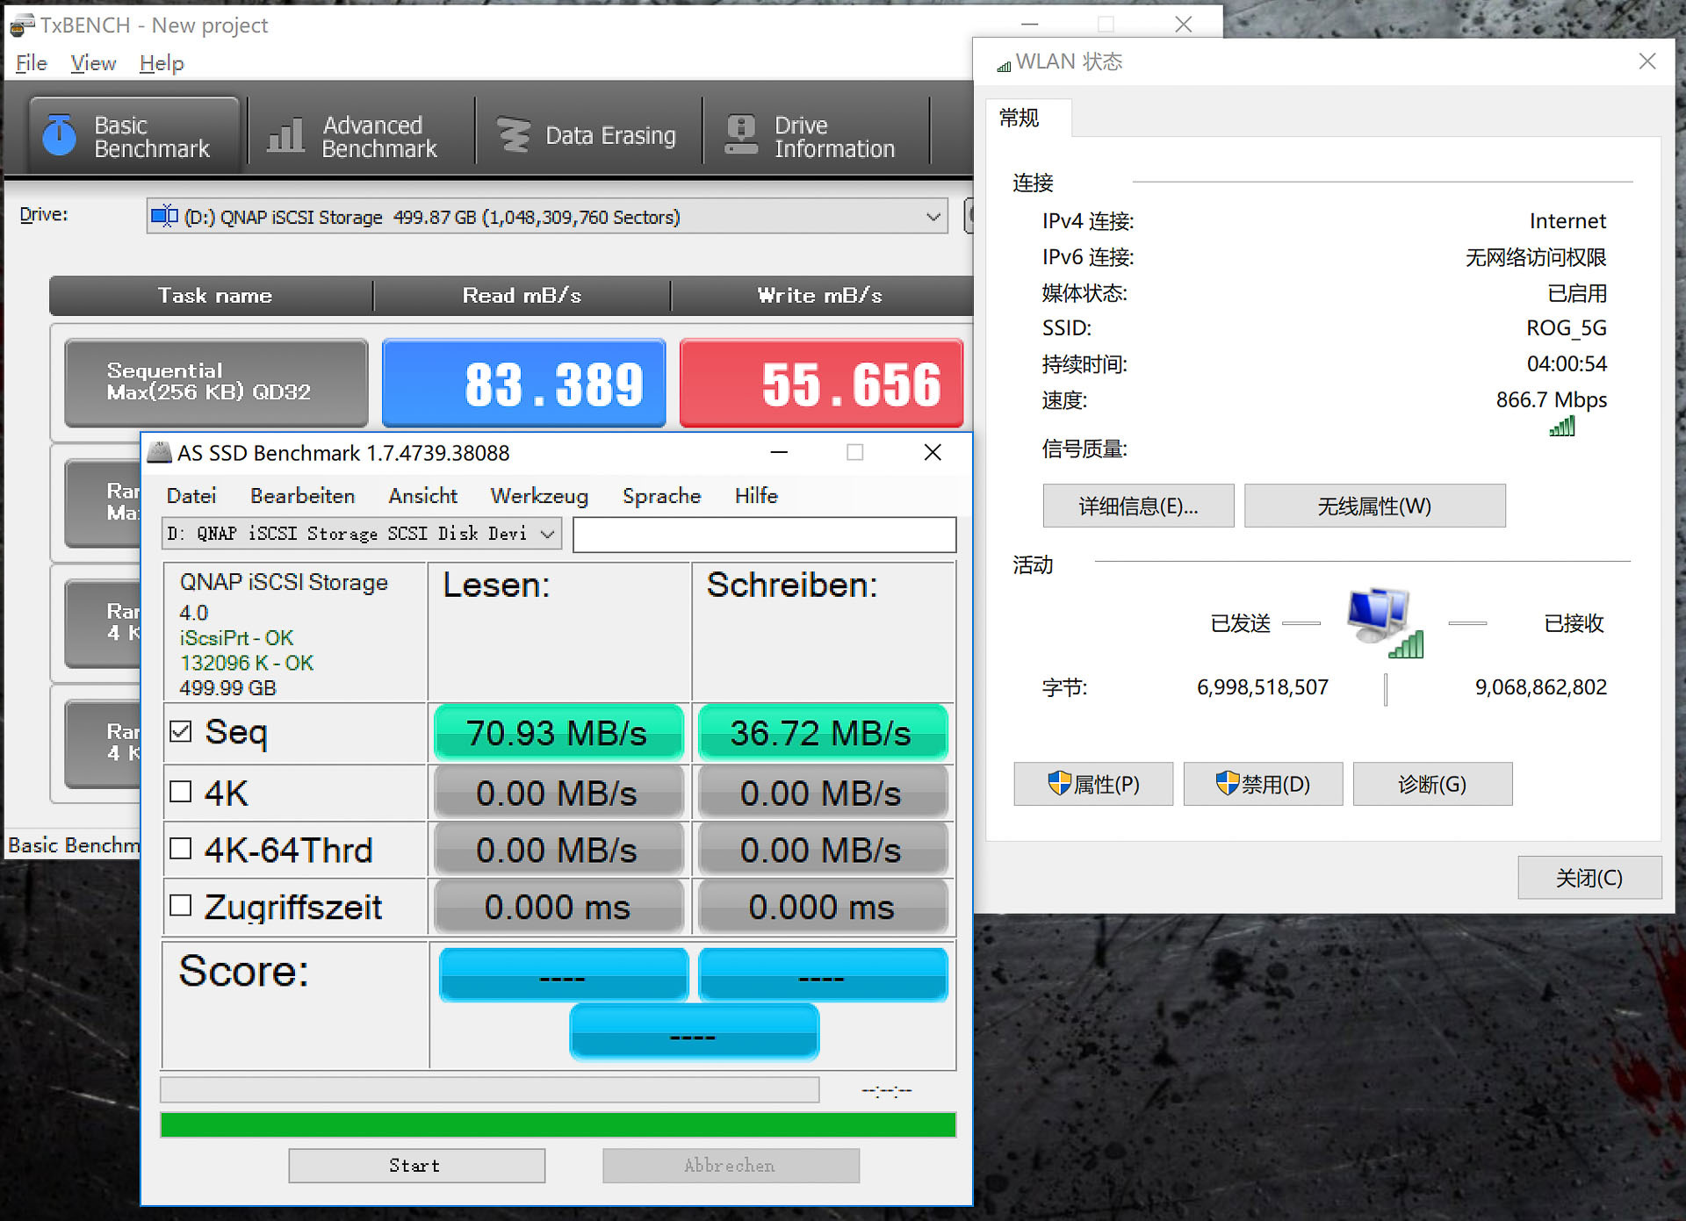
Task: Click WLAN status title bar signal icon
Action: point(1004,65)
